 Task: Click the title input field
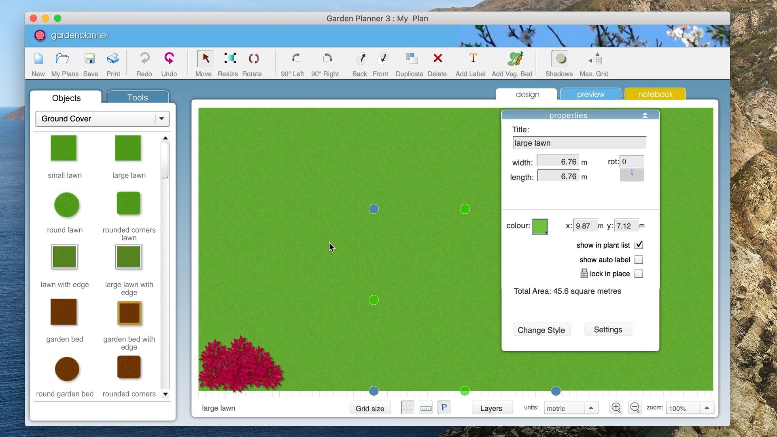(578, 142)
